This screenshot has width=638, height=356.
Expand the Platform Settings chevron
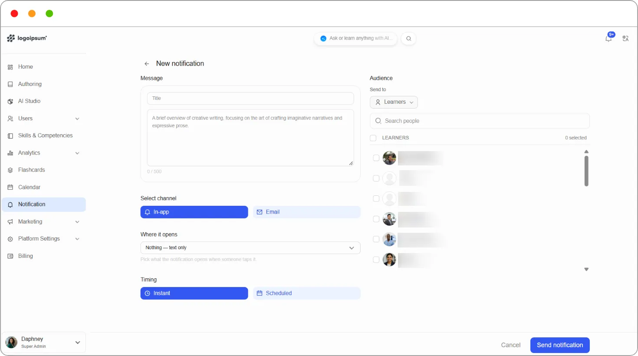[x=77, y=239]
